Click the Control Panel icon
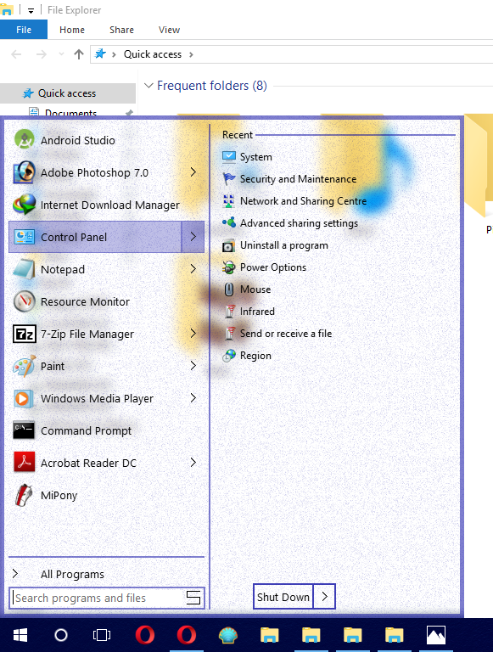 tap(25, 237)
